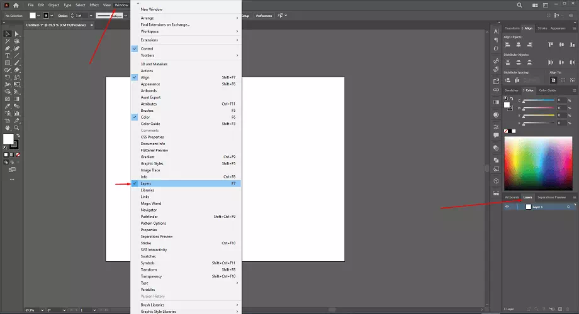The image size is (579, 314).
Task: Select the Magic Wand tool
Action: click(x=8, y=41)
